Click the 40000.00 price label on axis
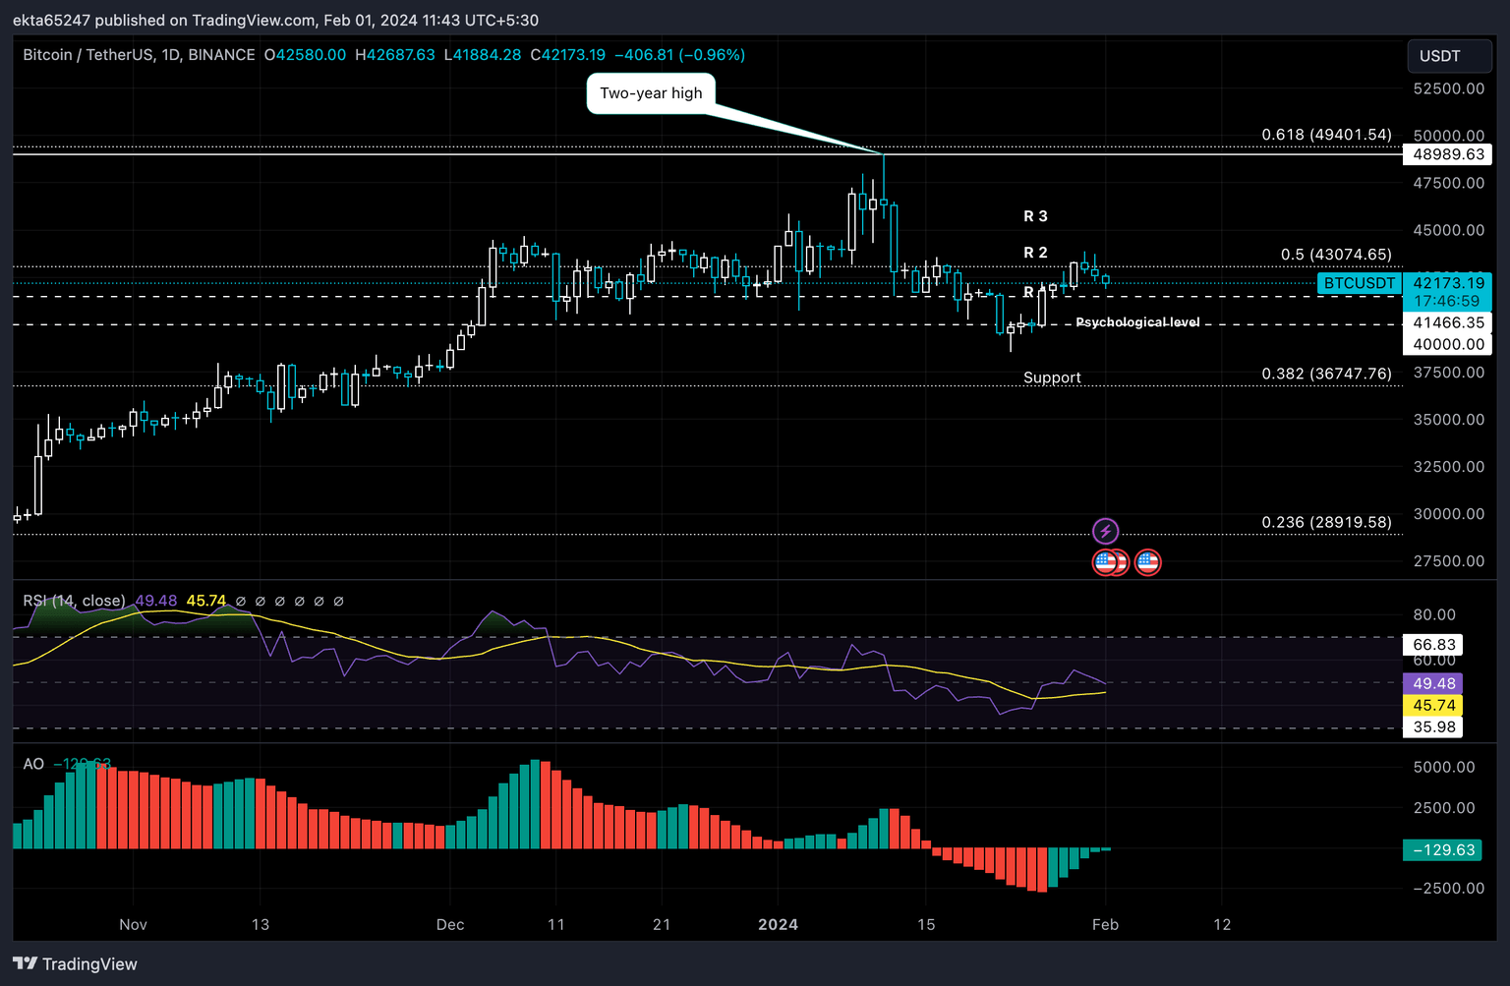Screen dimensions: 1510x986 [1448, 344]
